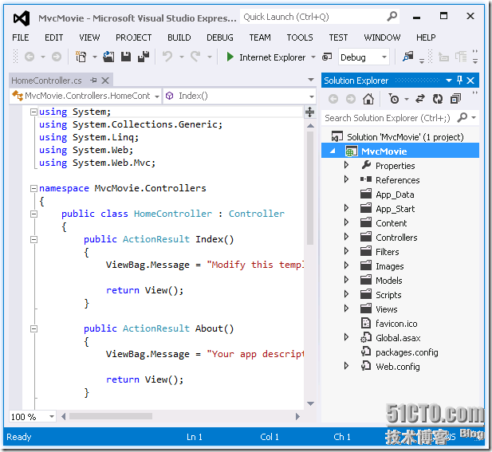
Task: Click Collapse All icon in Solution Explorer
Action: click(x=454, y=99)
